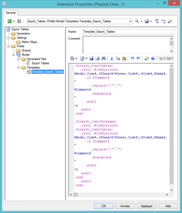The width and height of the screenshot is (182, 213).
Task: Click the Print icon in editor toolbar
Action: (x=97, y=59)
